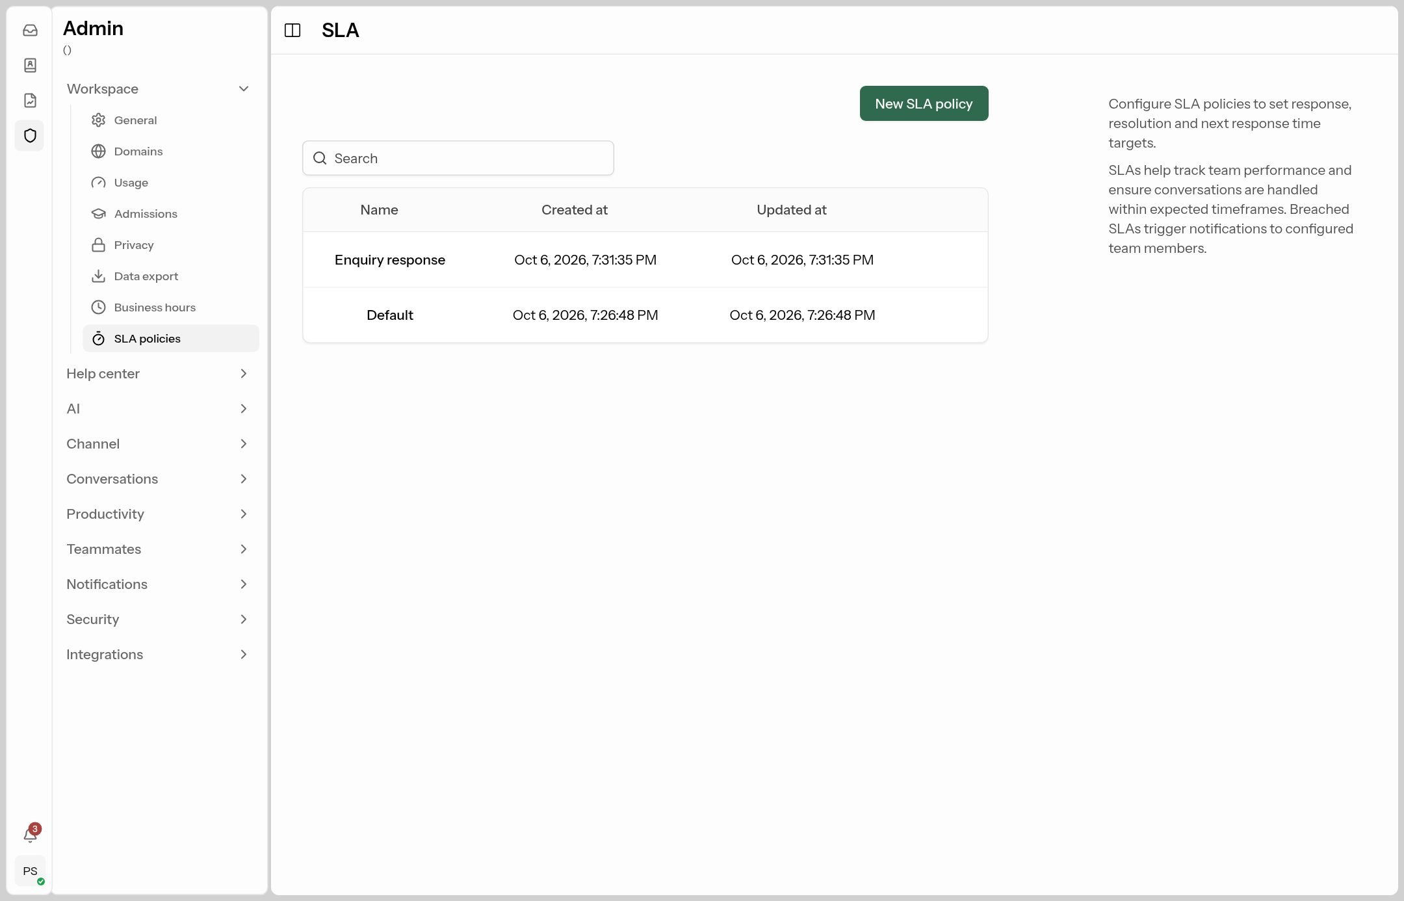The width and height of the screenshot is (1404, 901).
Task: Open notifications bell with 3 badge
Action: pos(31,834)
